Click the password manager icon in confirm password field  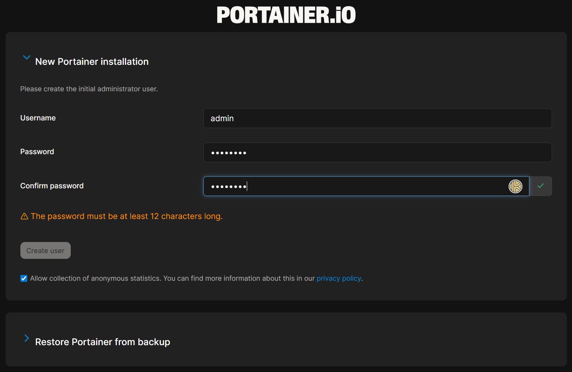tap(515, 186)
